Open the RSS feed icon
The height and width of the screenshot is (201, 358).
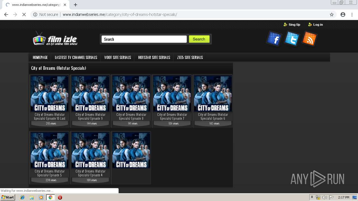pos(310,39)
